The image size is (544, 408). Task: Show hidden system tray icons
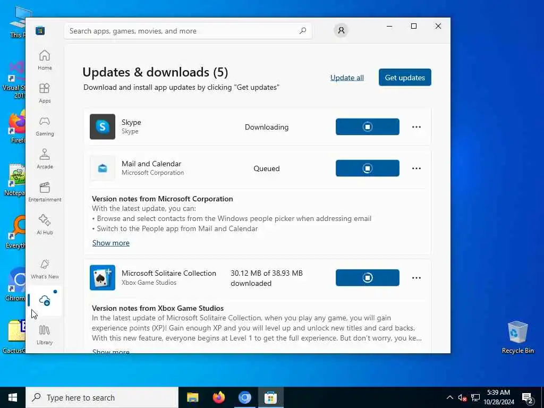[x=449, y=397]
